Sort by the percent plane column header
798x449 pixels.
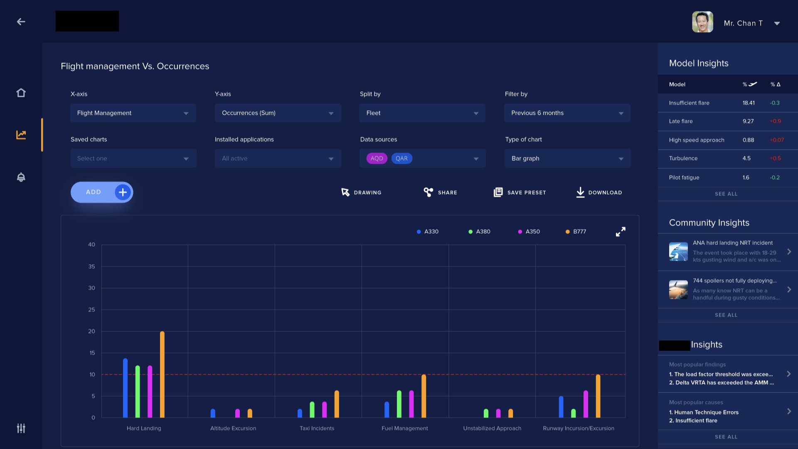750,84
